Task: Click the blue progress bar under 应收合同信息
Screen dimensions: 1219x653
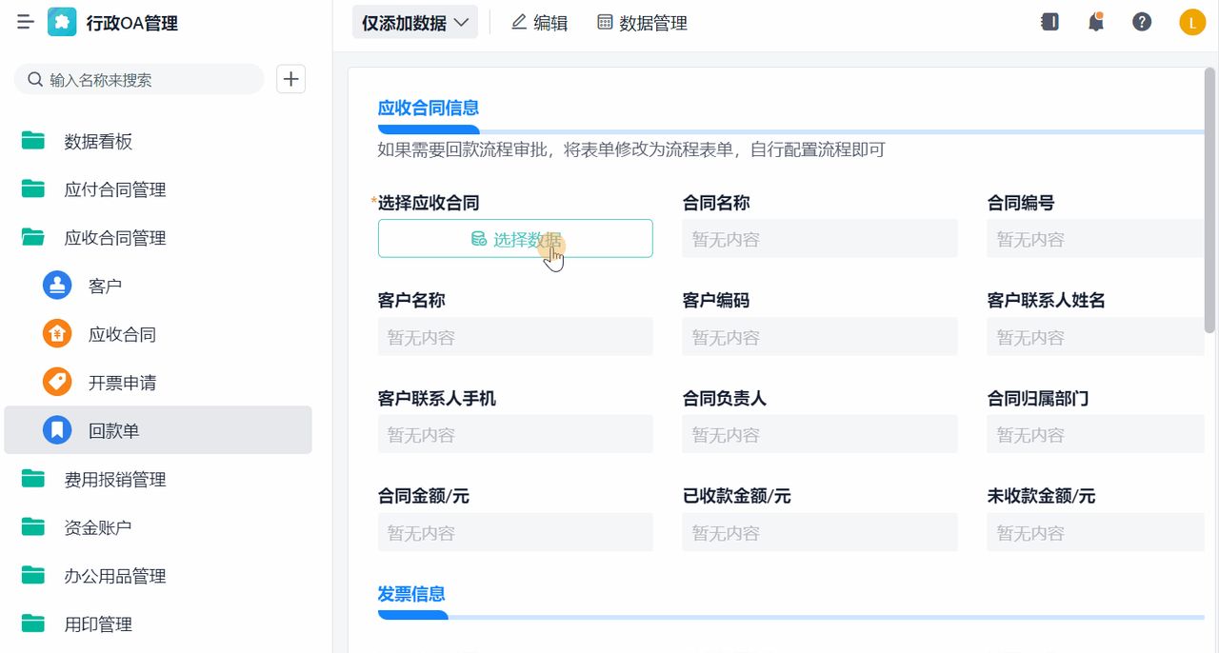Action: click(429, 129)
